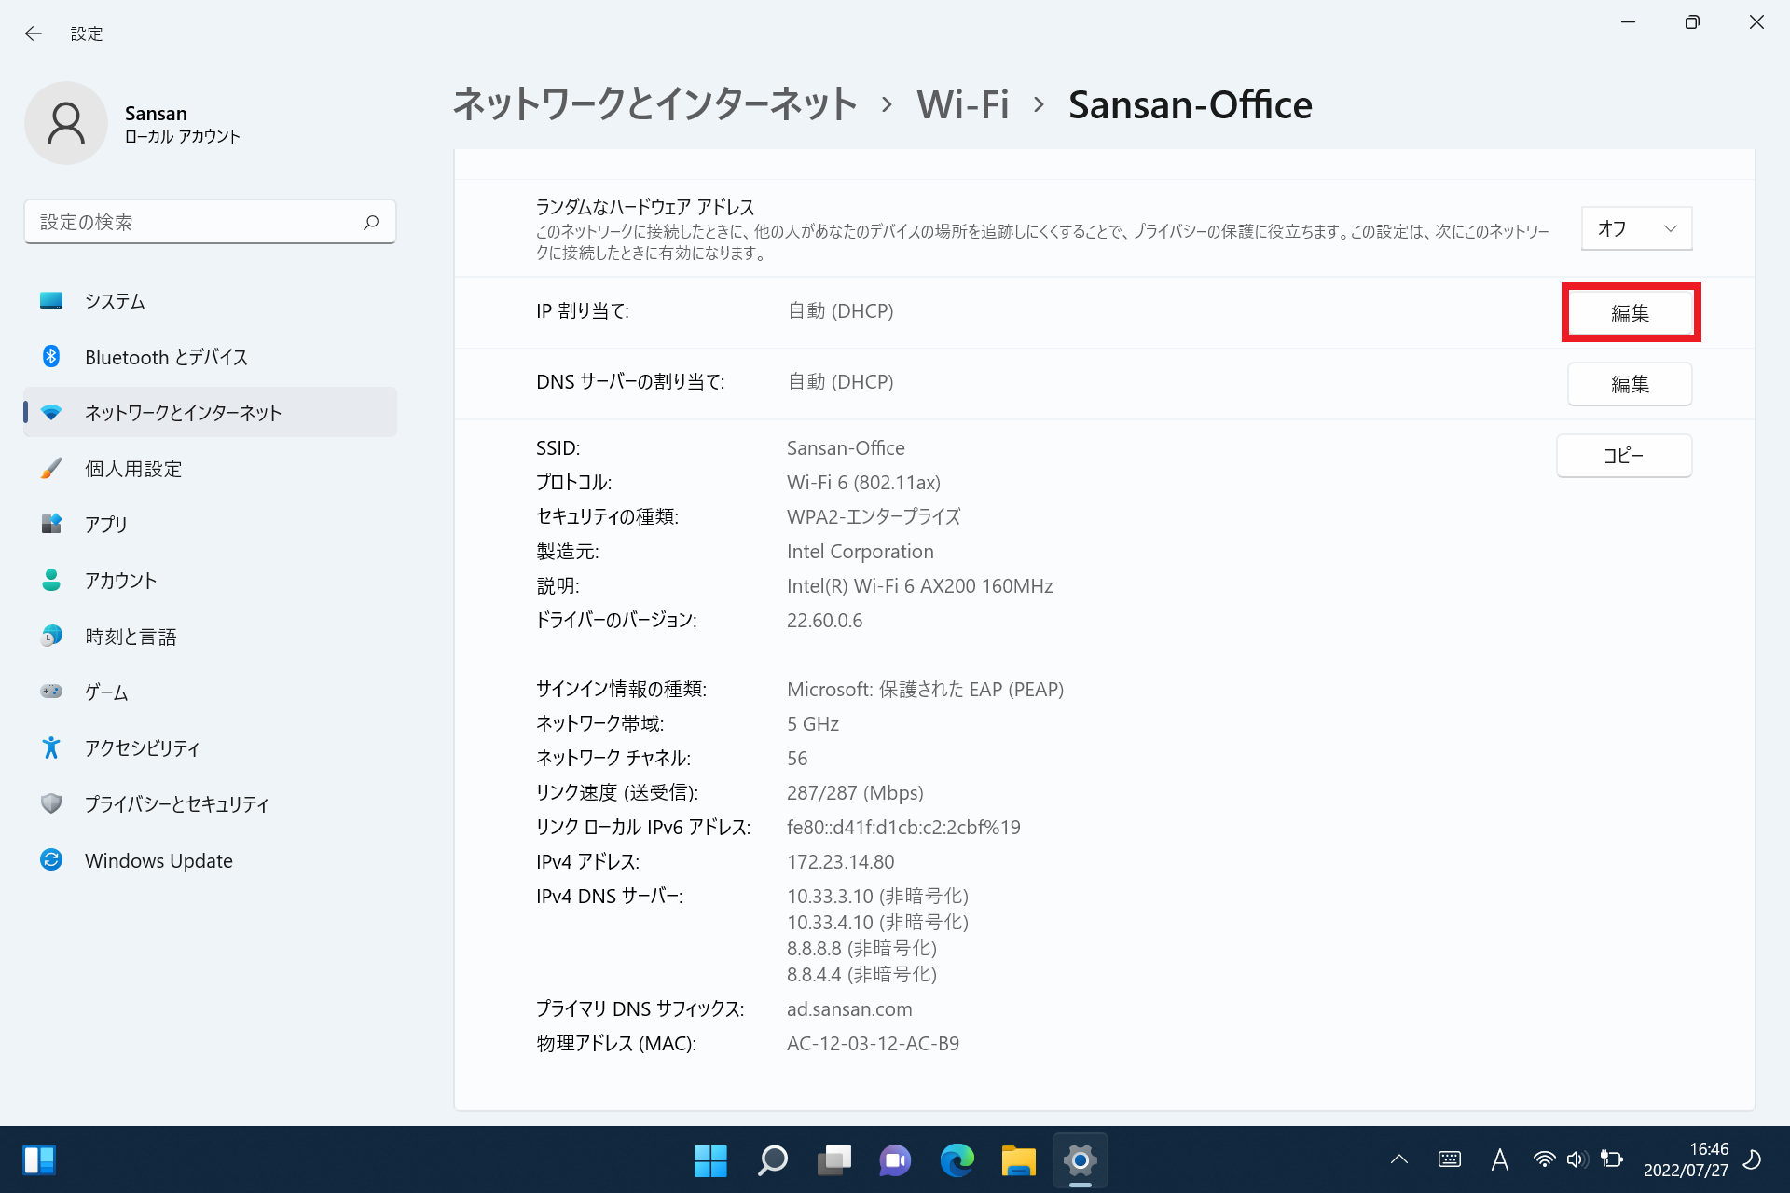Image resolution: width=1790 pixels, height=1193 pixels.
Task: Select ネットワークとインターネット in sidebar
Action: tap(210, 412)
